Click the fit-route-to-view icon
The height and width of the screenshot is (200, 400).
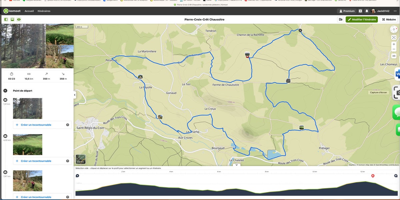pos(394,38)
